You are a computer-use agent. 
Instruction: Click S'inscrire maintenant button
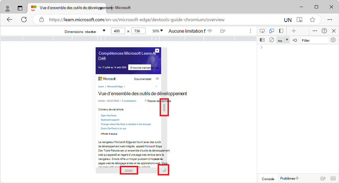pos(140,68)
